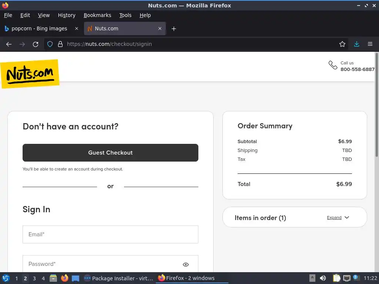Open the View menu
Viewport: 379px width, 284px height.
[x=44, y=15]
